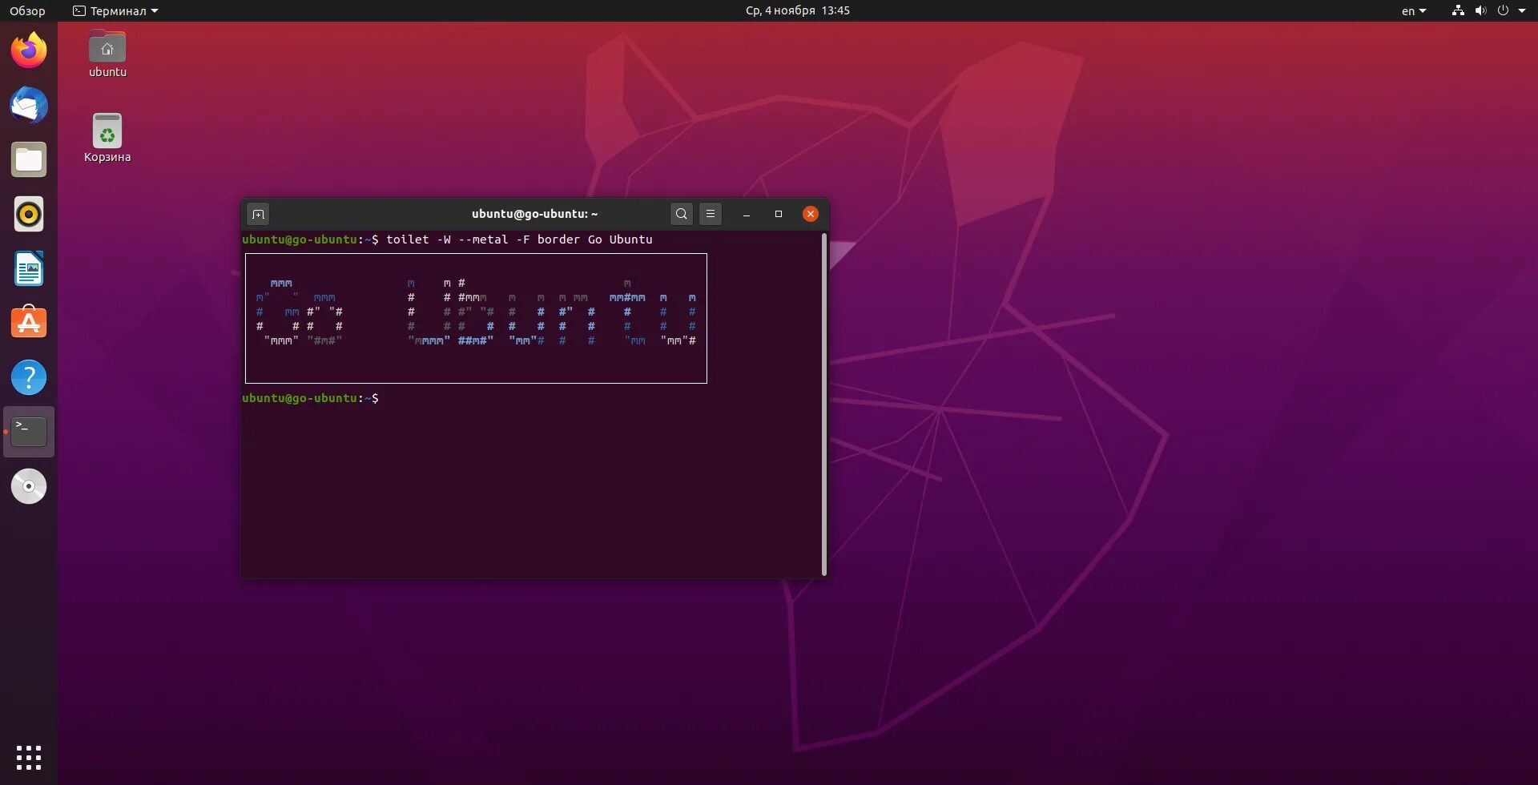This screenshot has height=785, width=1538.
Task: Open the Обзор activities overview
Action: 27,10
